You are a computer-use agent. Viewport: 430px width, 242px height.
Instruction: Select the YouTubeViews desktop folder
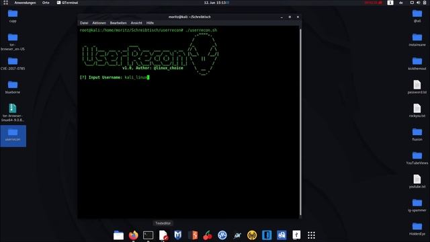[417, 158]
